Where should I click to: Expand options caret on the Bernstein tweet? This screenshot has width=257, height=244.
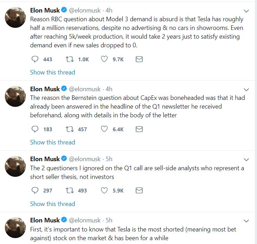point(246,89)
